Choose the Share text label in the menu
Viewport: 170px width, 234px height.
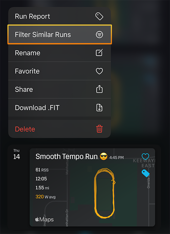(x=24, y=89)
